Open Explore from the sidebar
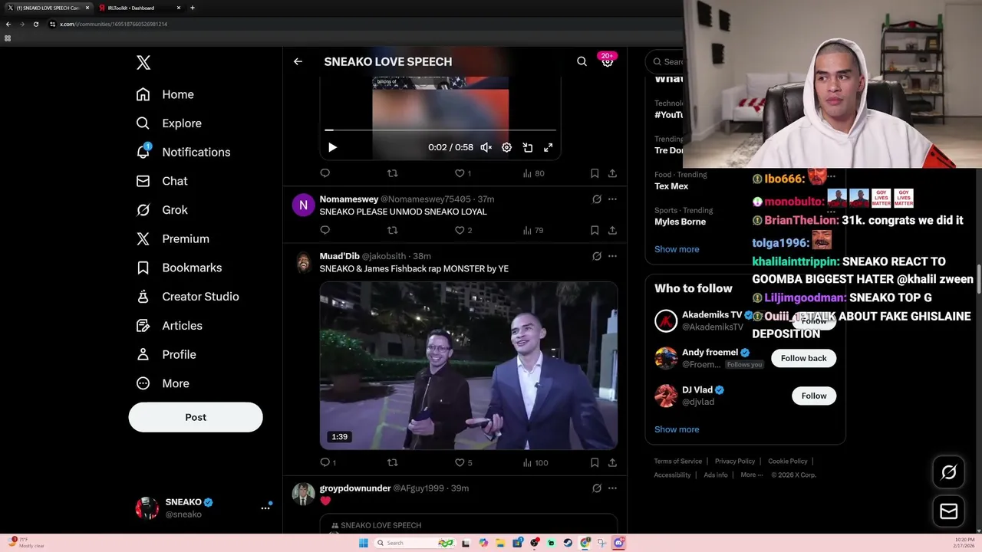Screen dimensions: 982x552 (x=169, y=123)
